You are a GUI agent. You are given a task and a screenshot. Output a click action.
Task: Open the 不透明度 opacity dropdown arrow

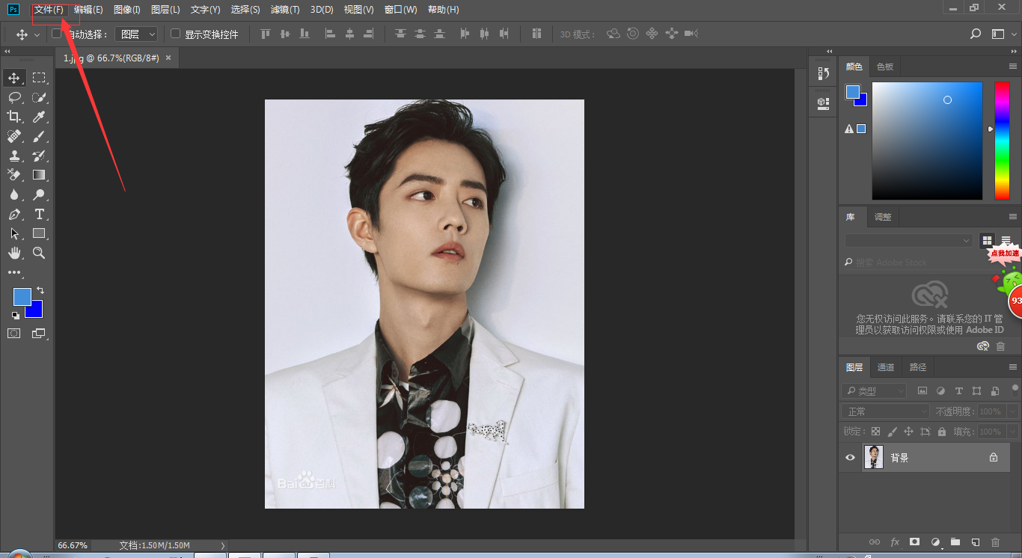(x=1013, y=411)
